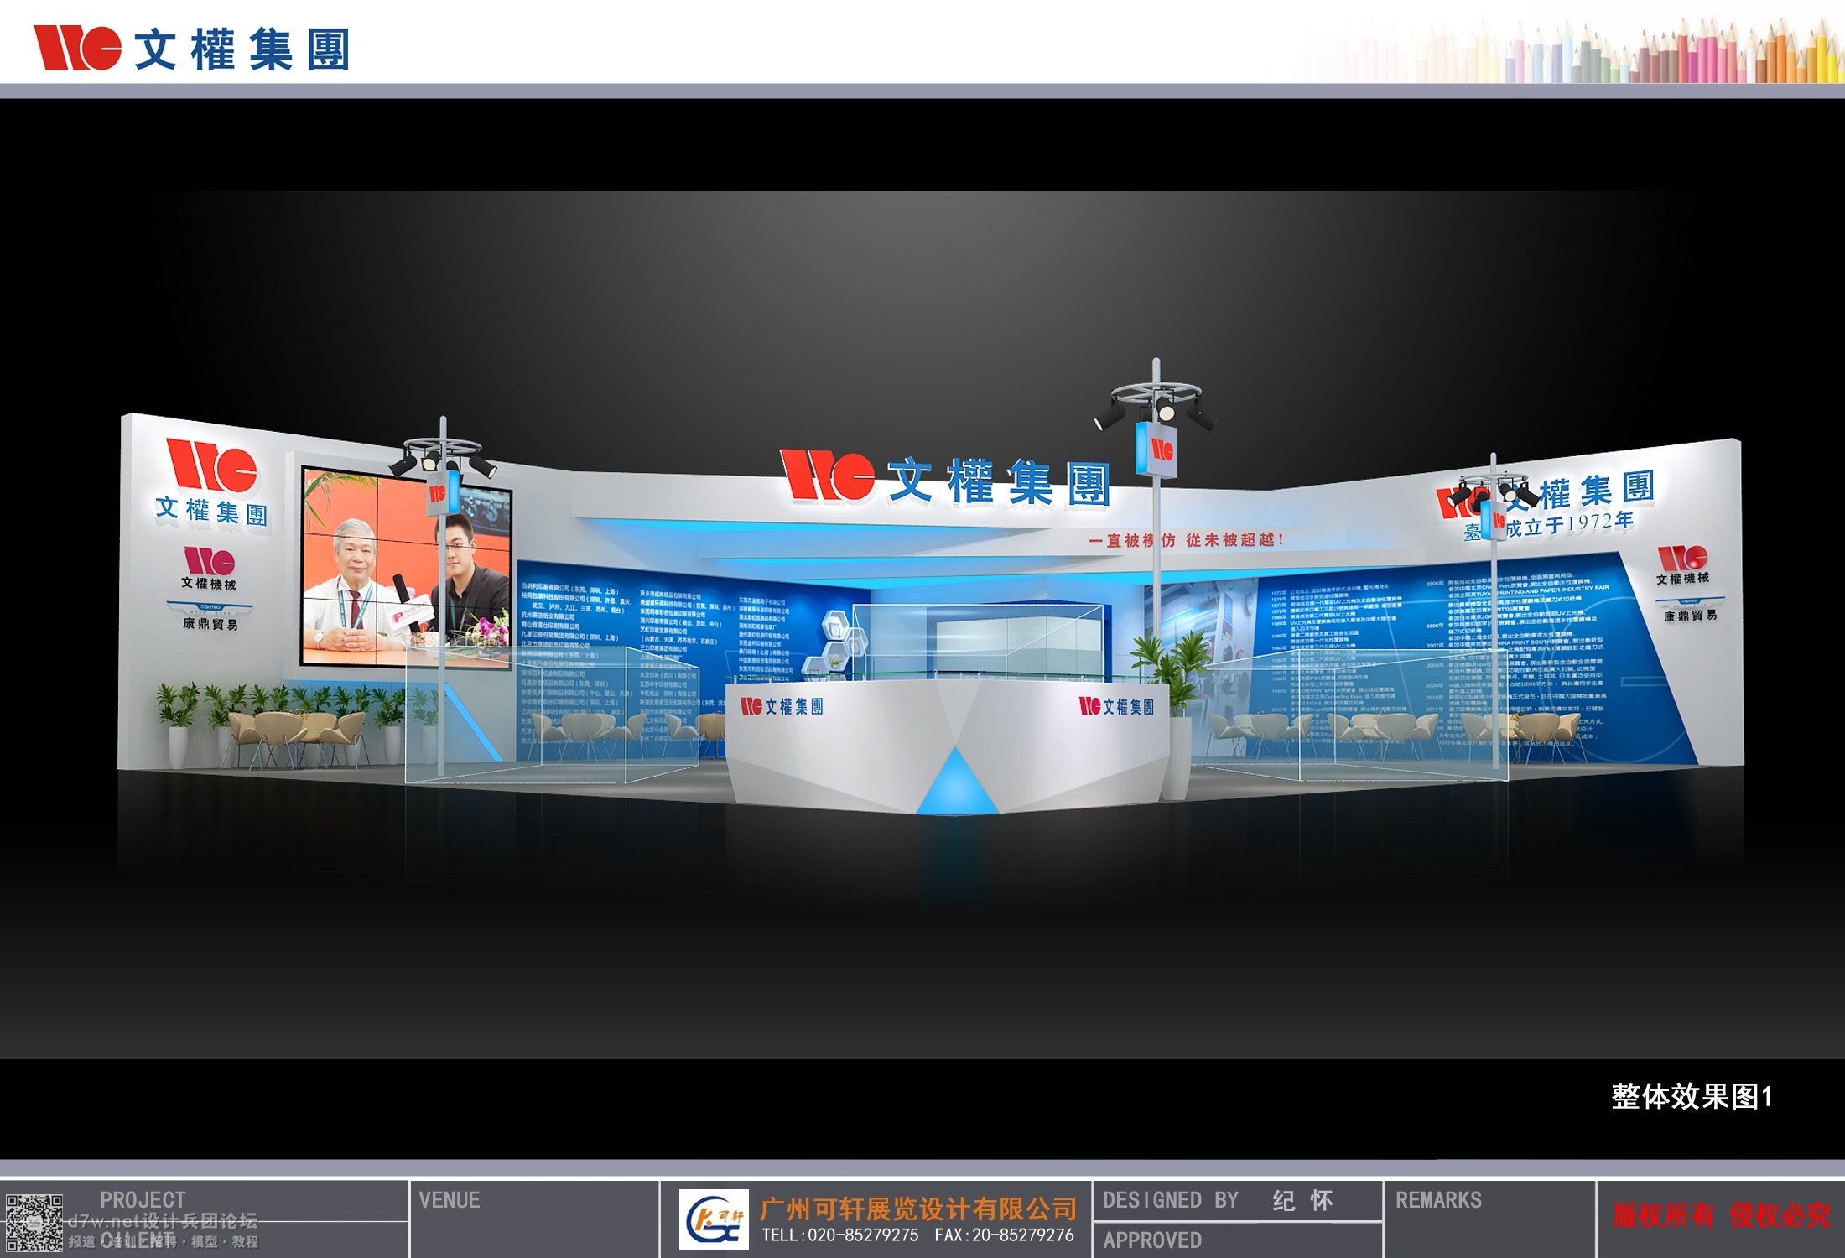Click the 成立于1972年 text on the right wall
This screenshot has height=1258, width=1845.
(x=1569, y=524)
